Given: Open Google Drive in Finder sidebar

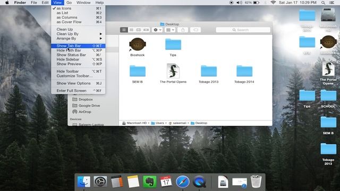Looking at the screenshot, I should (86, 106).
